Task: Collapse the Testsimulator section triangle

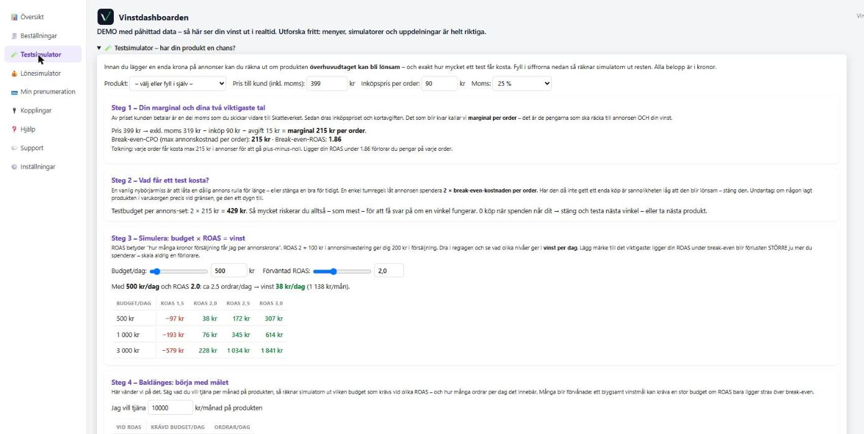Action: (99, 48)
